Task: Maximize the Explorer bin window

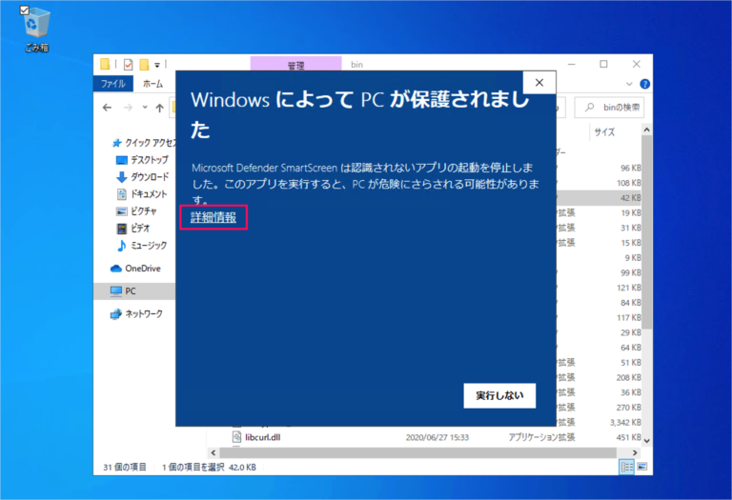Action: point(603,65)
